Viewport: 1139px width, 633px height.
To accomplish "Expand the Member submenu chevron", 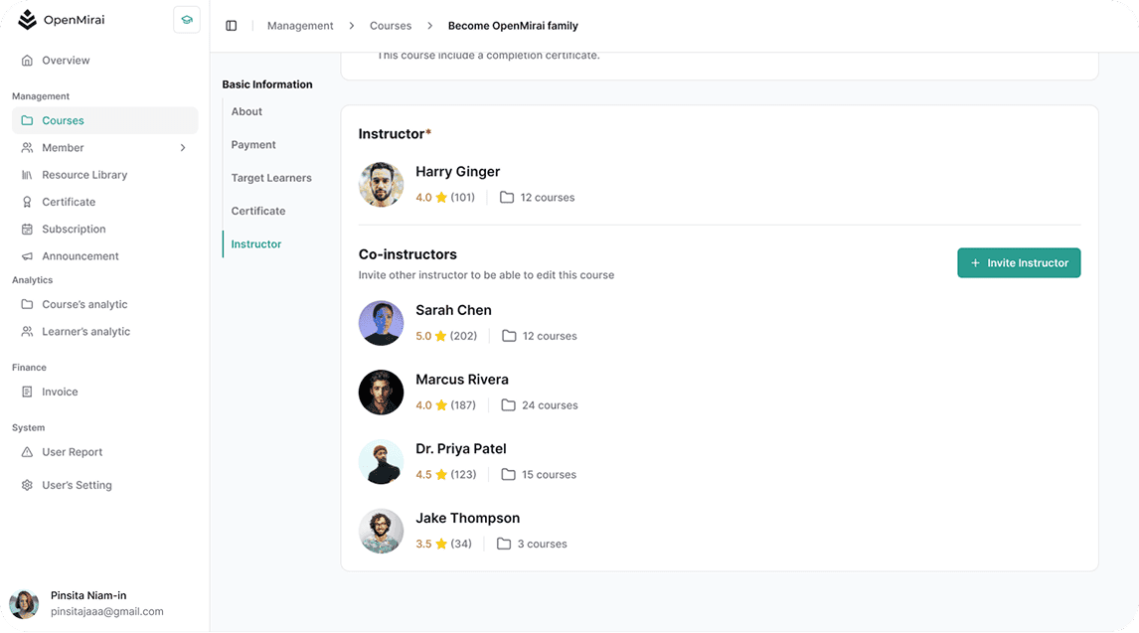I will 183,148.
